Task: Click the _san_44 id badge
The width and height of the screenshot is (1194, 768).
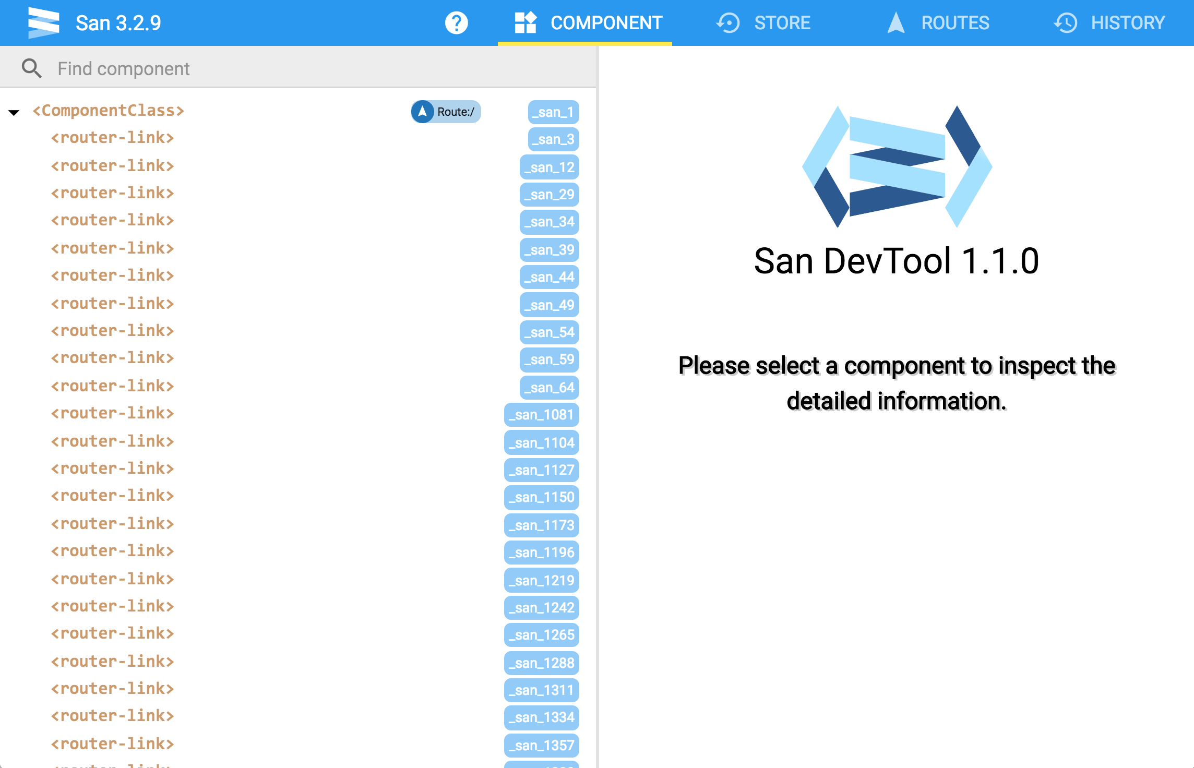Action: coord(550,277)
